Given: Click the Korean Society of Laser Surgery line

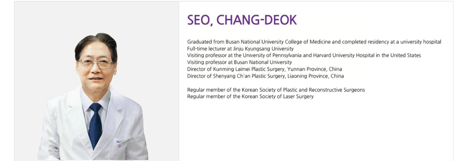Looking at the screenshot, I should click(x=250, y=96).
